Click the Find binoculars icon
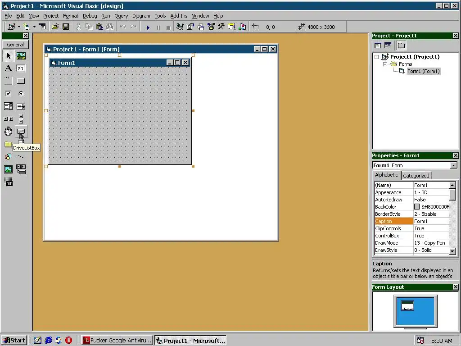 coord(110,27)
